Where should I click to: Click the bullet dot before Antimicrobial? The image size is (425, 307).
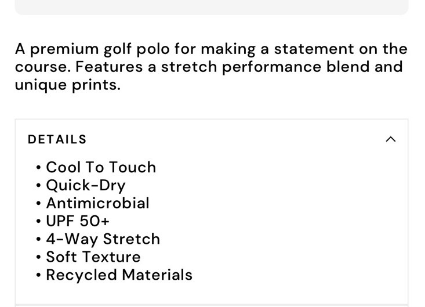38,204
